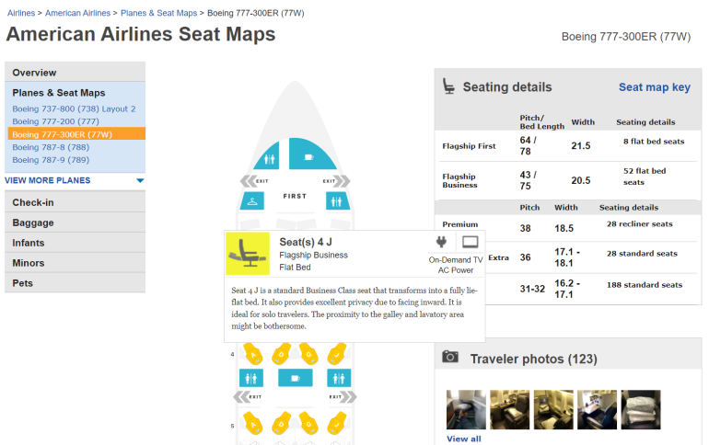Click the seat icon beside Seating details
The width and height of the screenshot is (709, 445).
pyautogui.click(x=448, y=86)
